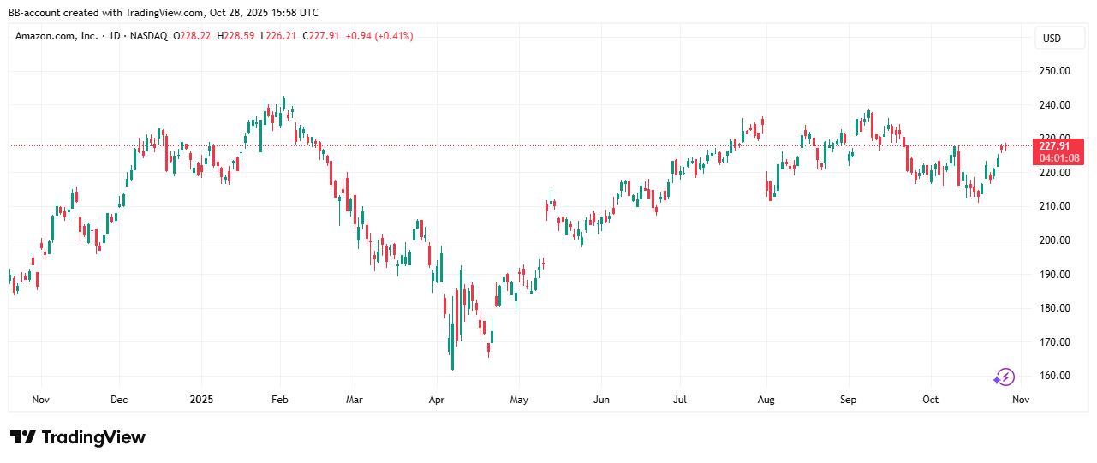Click the TradingView wordmark text
Screen dimensions: 1097x463
click(93, 437)
